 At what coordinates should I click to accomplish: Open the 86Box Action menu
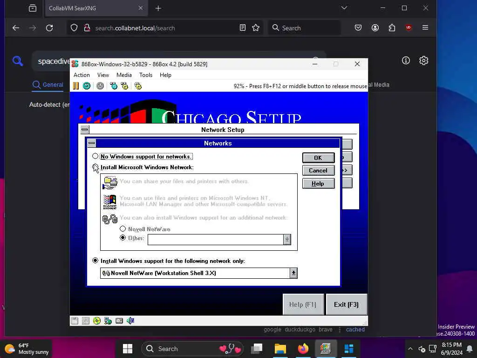pyautogui.click(x=82, y=75)
